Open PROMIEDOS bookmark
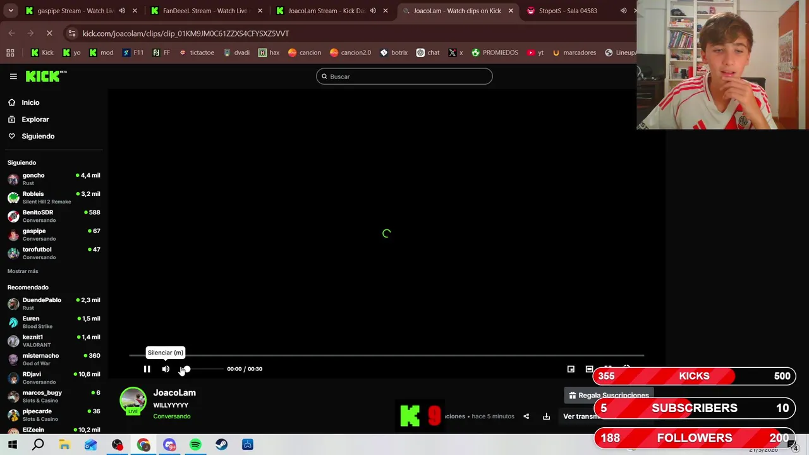 [495, 52]
